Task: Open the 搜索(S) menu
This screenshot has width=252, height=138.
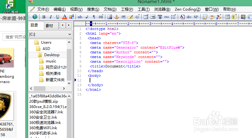Action: (x=93, y=9)
